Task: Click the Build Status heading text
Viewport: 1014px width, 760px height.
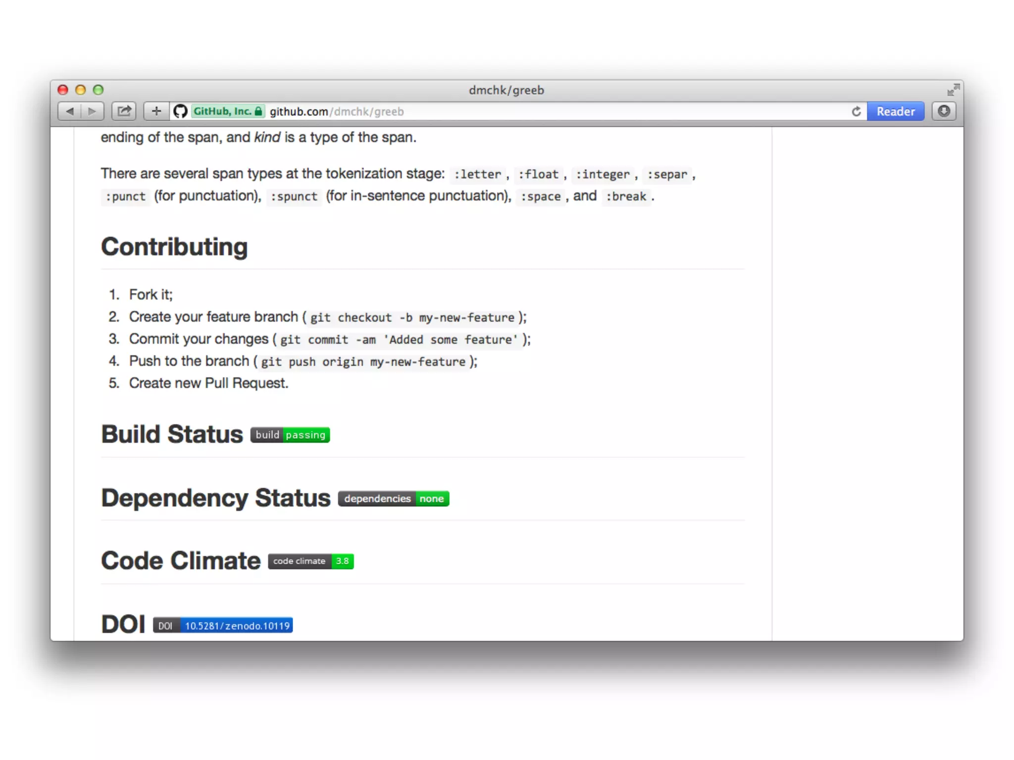Action: [x=172, y=434]
